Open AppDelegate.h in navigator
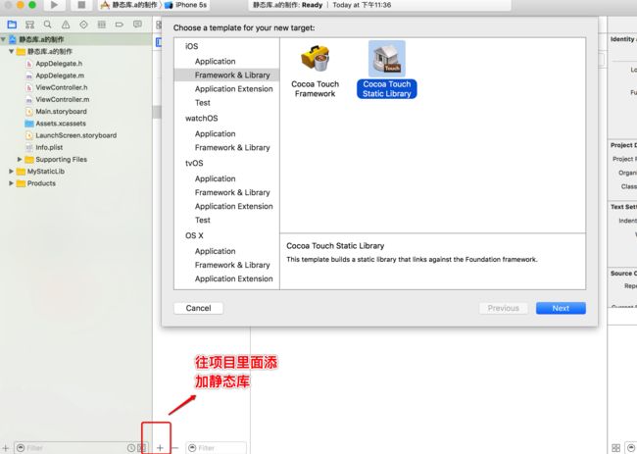Image resolution: width=637 pixels, height=454 pixels. click(59, 64)
